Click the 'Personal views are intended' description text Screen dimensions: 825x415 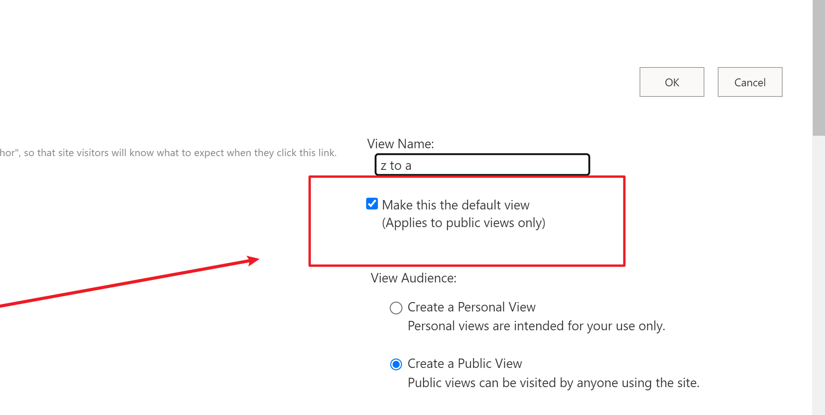536,326
